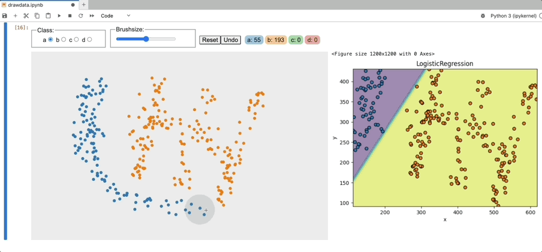
Task: Save the notebook with the floppy icon
Action: (x=4, y=16)
